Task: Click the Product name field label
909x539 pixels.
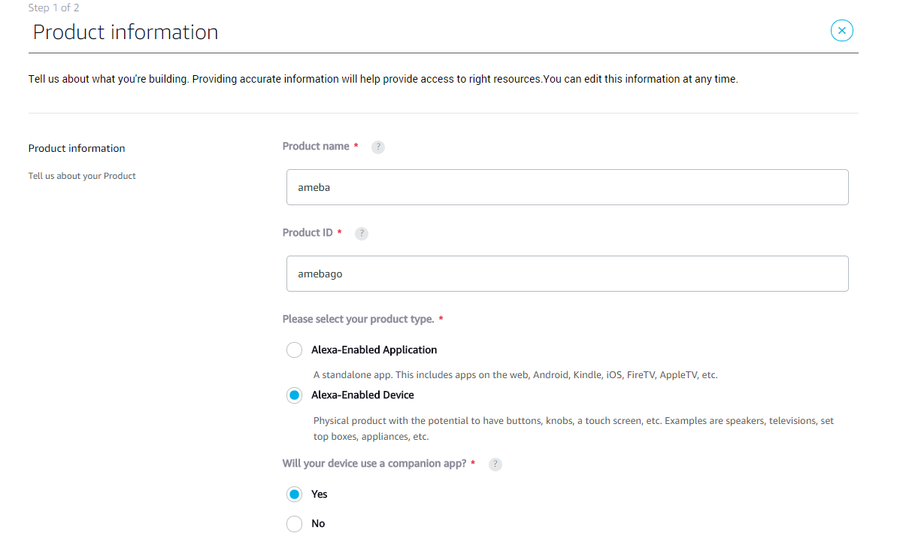Action: click(x=316, y=146)
